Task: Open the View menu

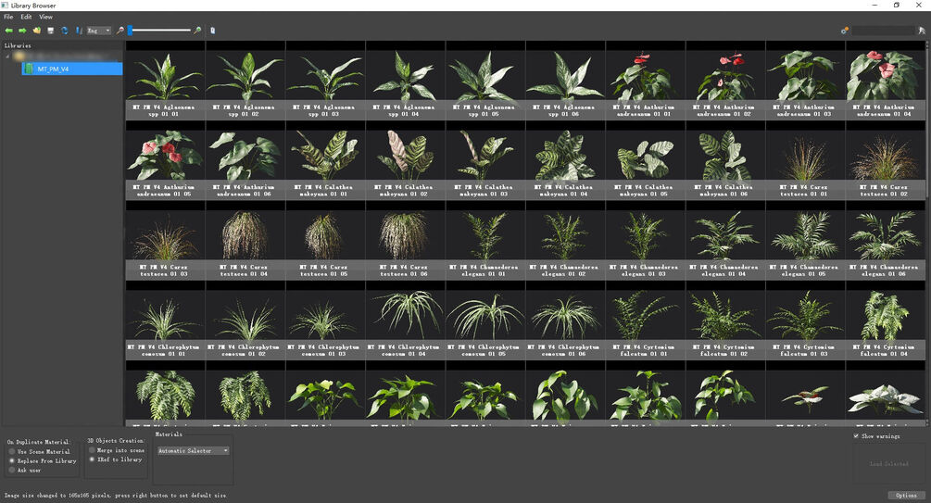Action: [45, 17]
